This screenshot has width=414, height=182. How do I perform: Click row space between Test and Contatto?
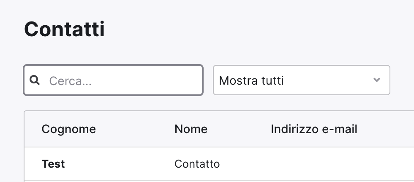click(x=119, y=164)
